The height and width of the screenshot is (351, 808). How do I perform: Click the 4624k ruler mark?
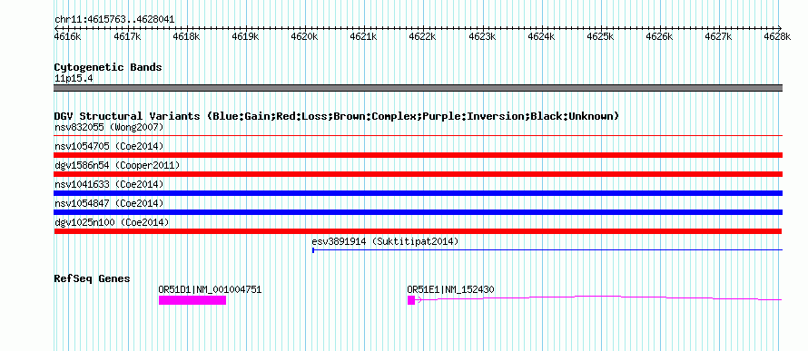(x=541, y=36)
